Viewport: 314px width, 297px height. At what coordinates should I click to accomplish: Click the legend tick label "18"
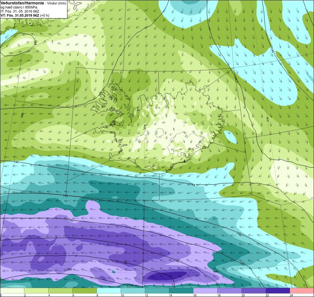click(219, 295)
